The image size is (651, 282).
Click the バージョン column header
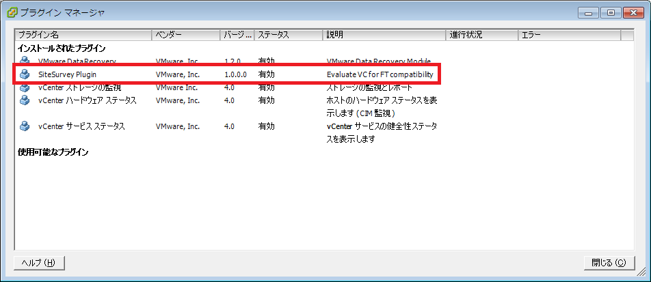[237, 36]
